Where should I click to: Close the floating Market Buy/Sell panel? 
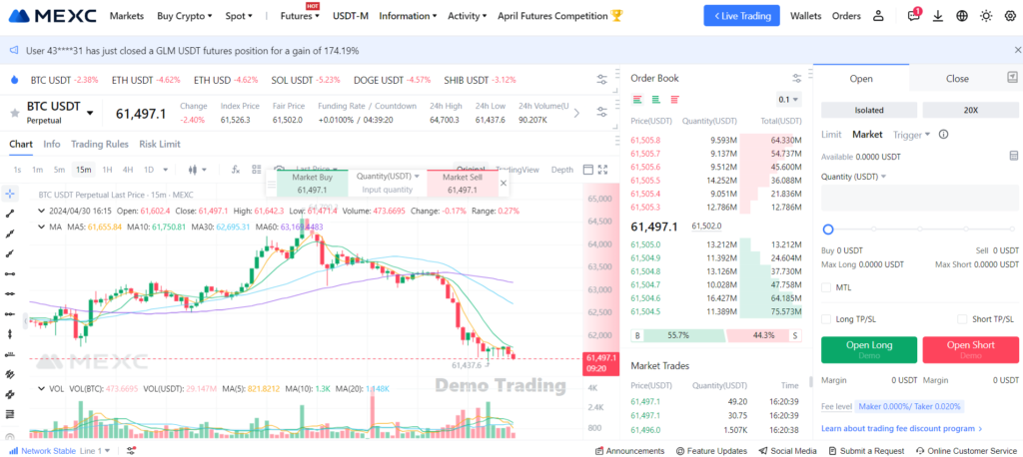pos(504,184)
